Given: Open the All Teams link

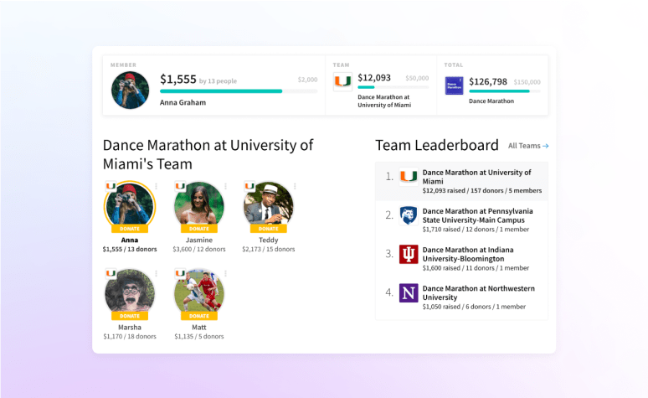Looking at the screenshot, I should pos(528,146).
